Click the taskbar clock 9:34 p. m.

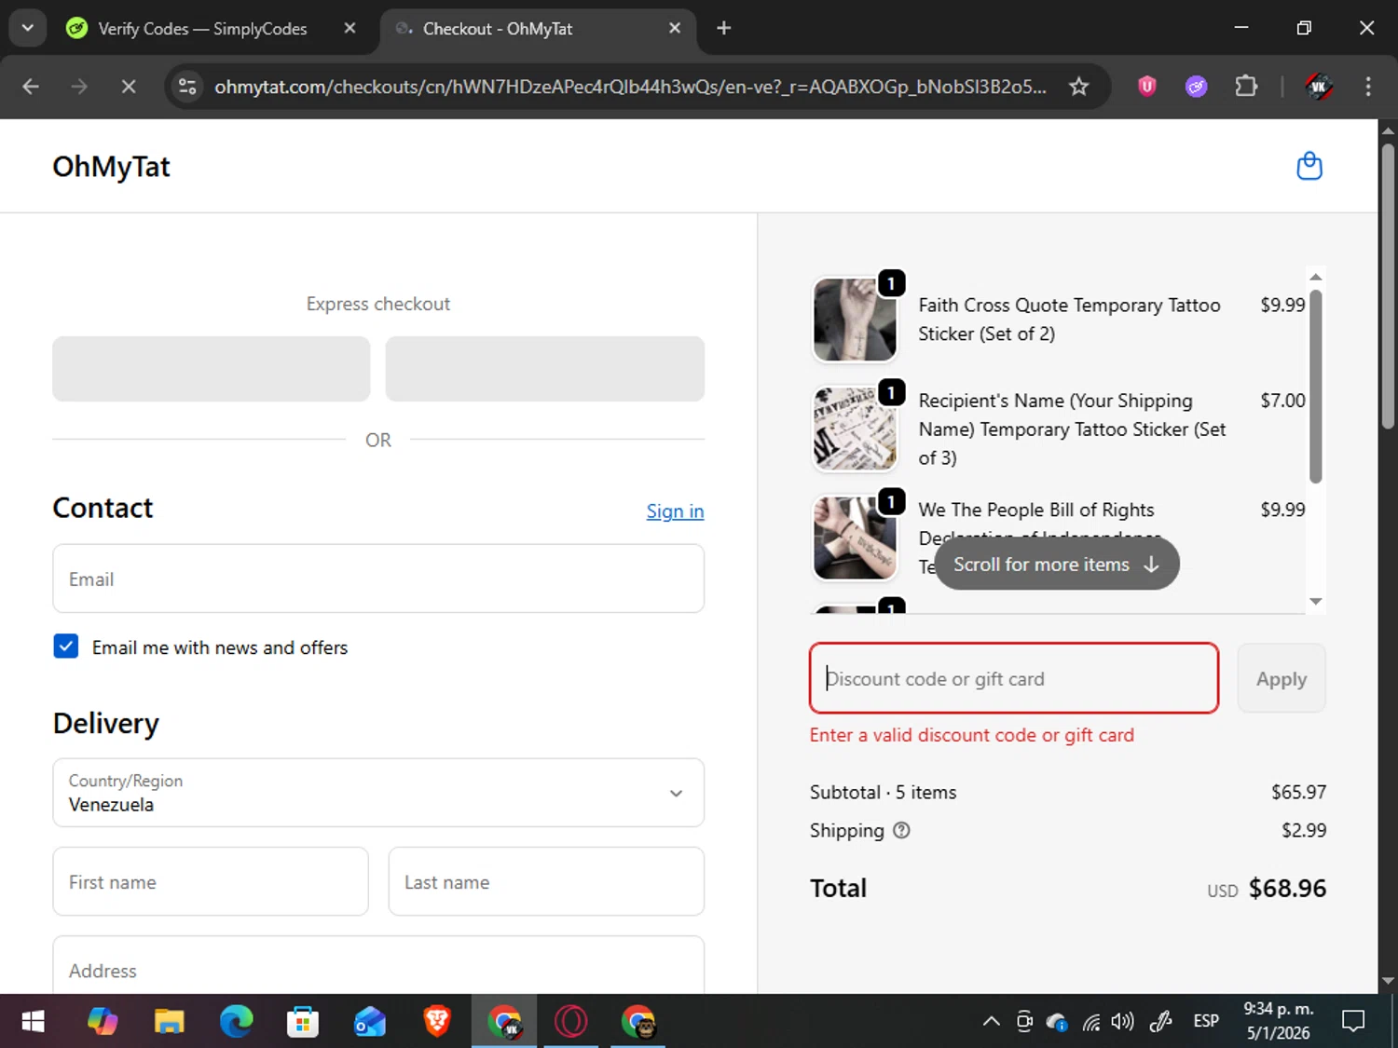(1278, 1009)
